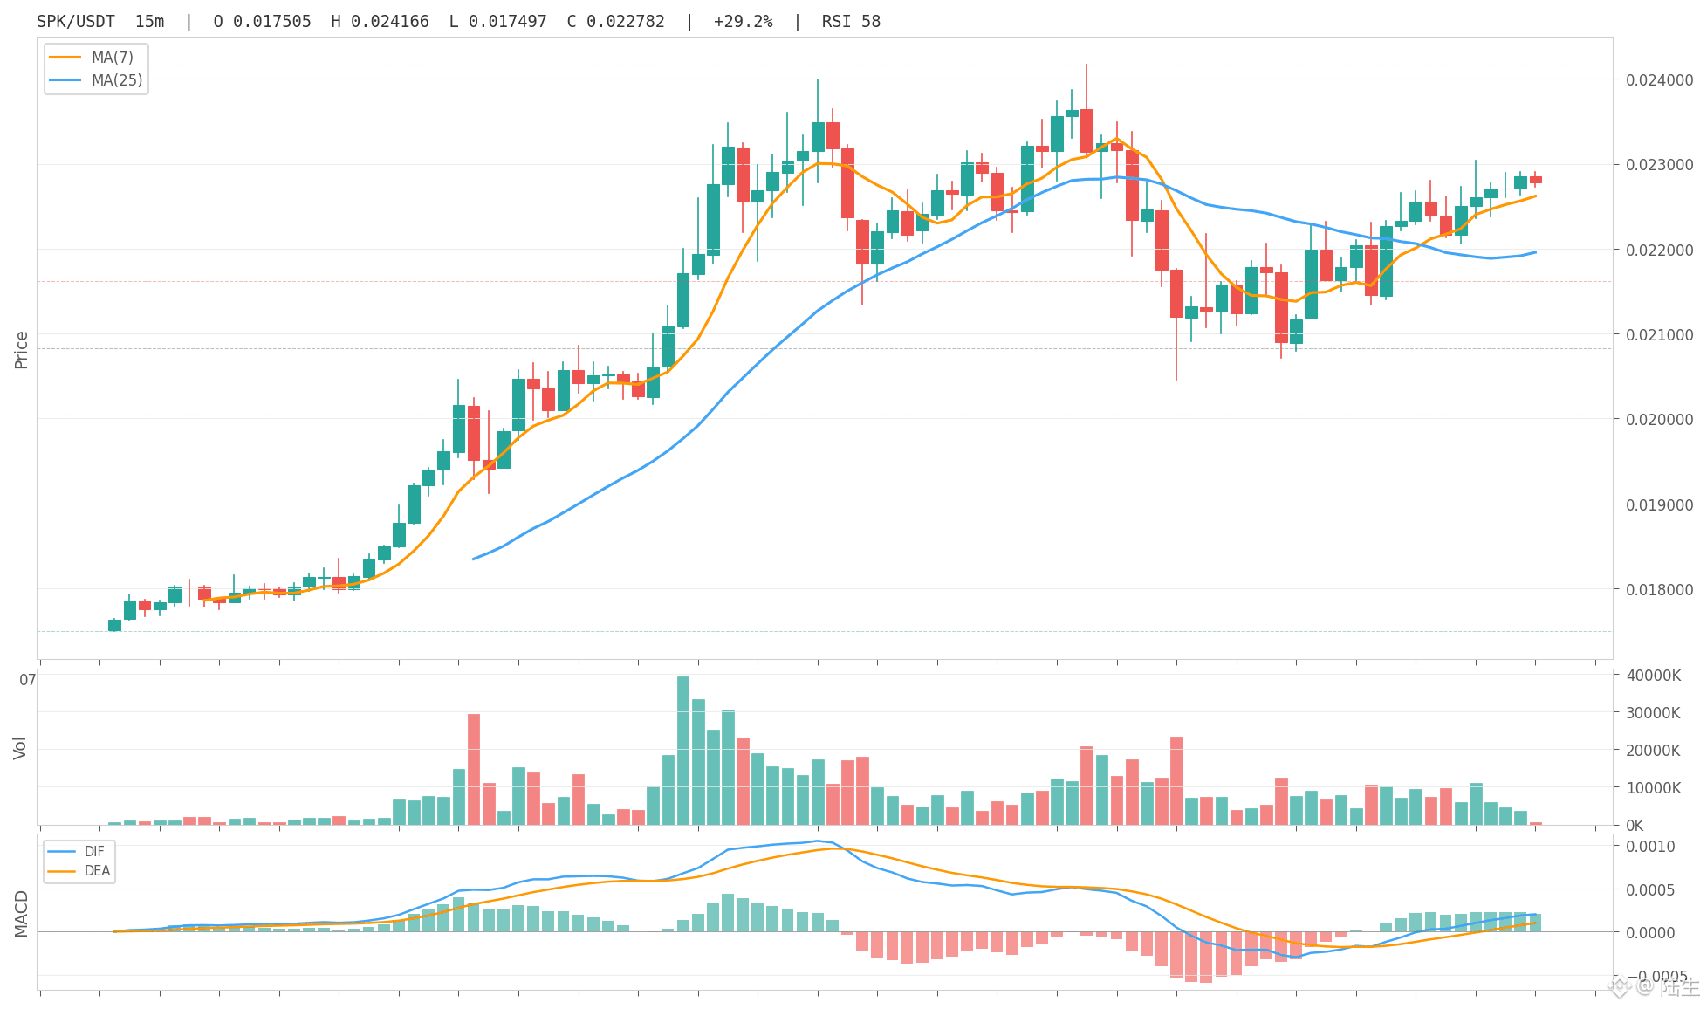Click the DIF legend label

(94, 851)
